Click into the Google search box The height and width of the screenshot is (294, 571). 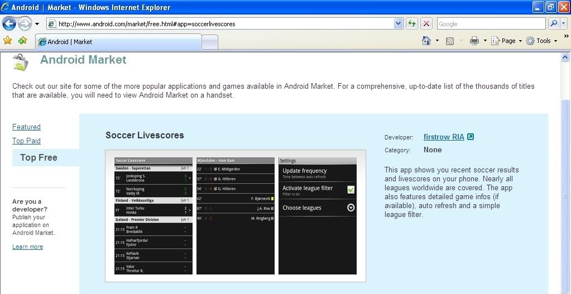(491, 24)
